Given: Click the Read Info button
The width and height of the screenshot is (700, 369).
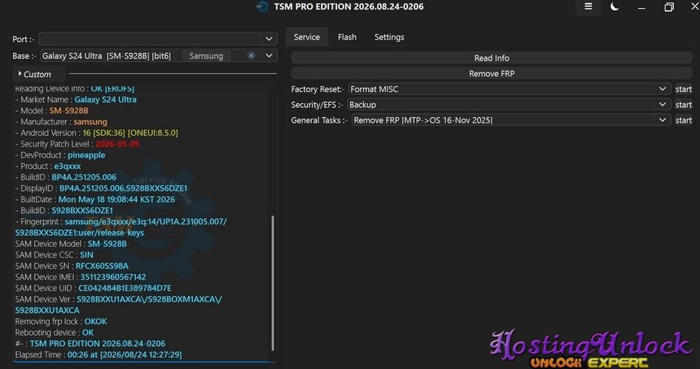Looking at the screenshot, I should (x=492, y=58).
